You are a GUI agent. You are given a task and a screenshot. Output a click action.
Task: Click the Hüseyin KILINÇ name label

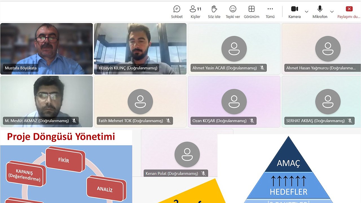click(x=128, y=68)
